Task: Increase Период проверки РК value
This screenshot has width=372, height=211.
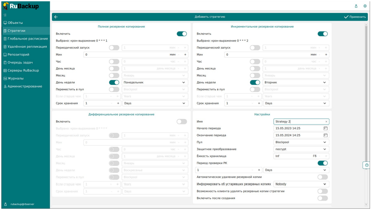Action: [259, 170]
